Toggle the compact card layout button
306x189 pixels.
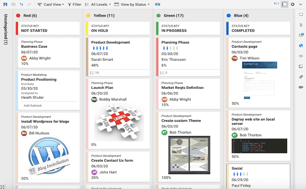[277, 4]
